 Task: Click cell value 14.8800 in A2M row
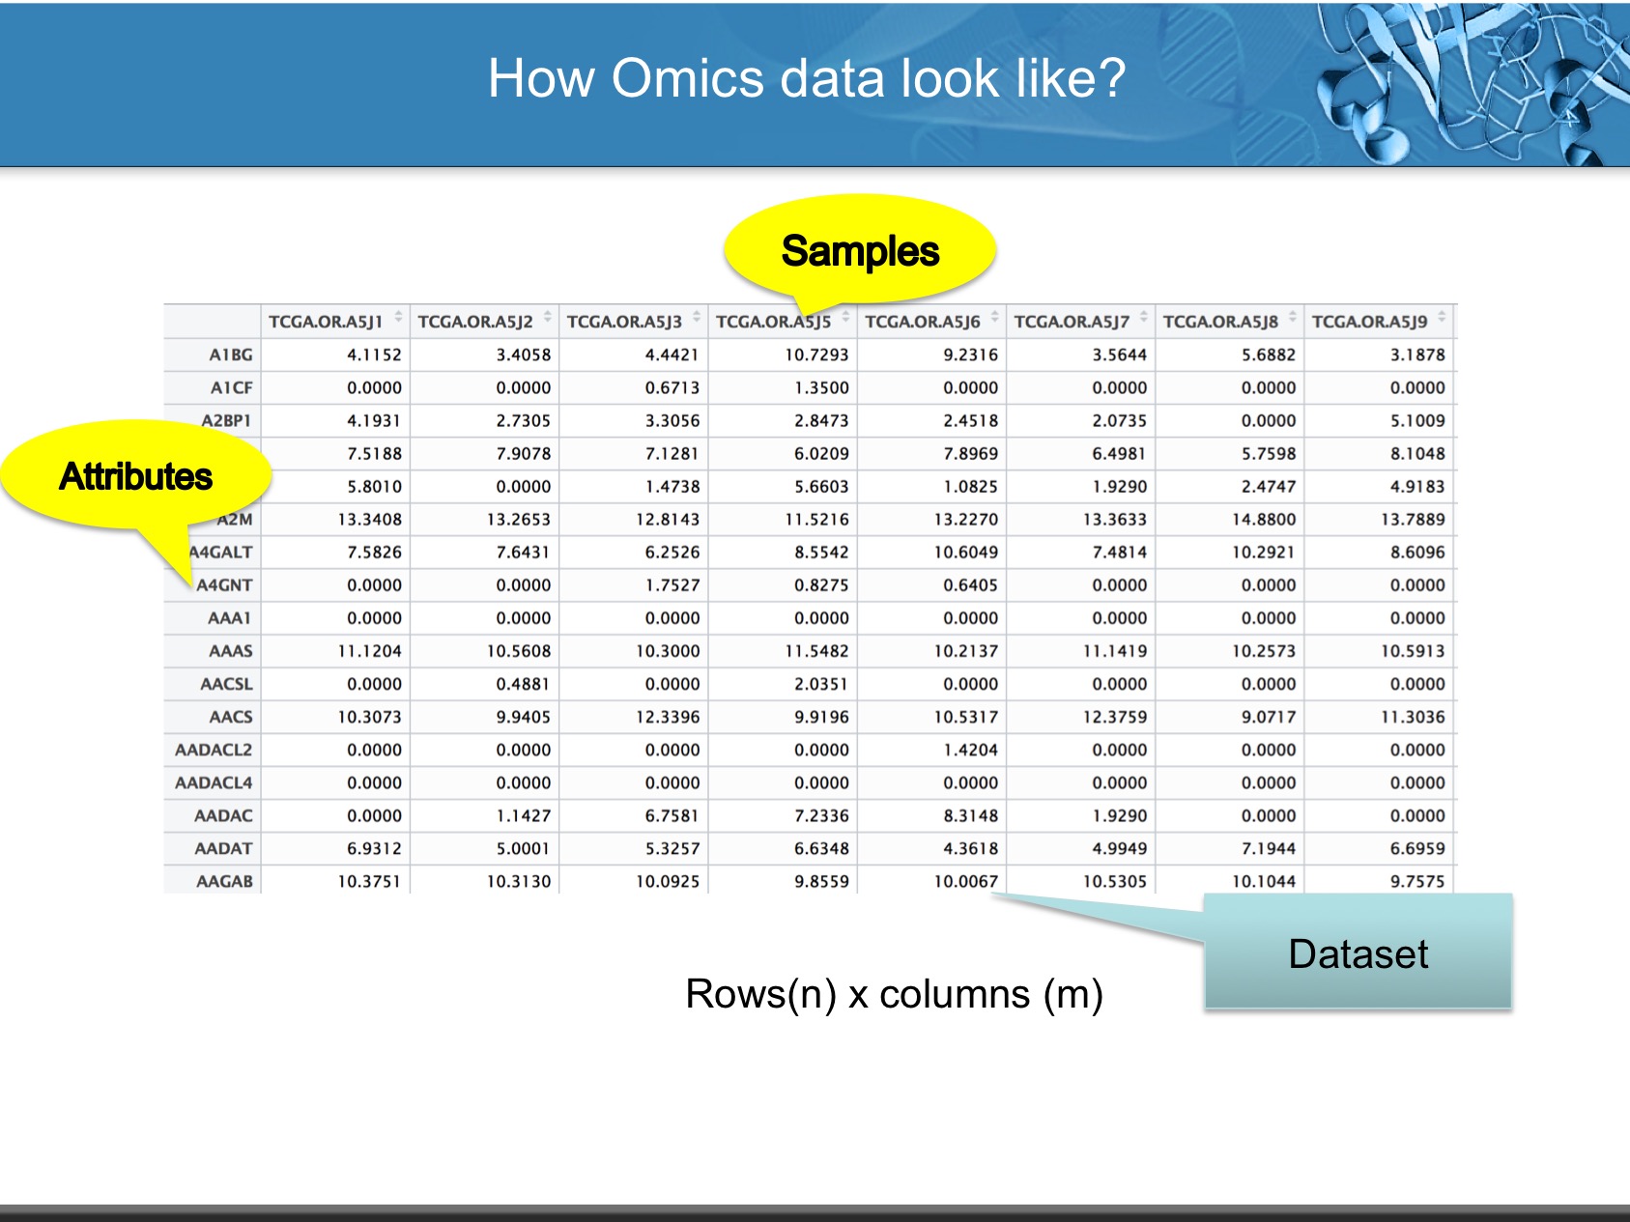(1263, 520)
